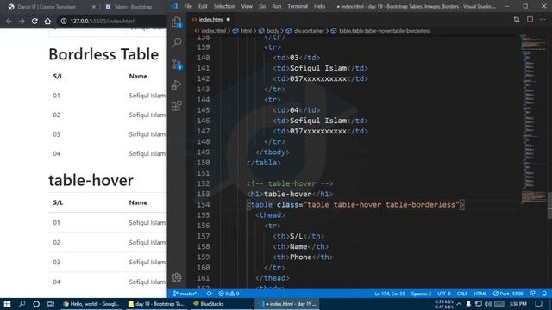Open the day 19 Bootstrap folder taskbar button
This screenshot has width=552, height=310.
pyautogui.click(x=156, y=304)
